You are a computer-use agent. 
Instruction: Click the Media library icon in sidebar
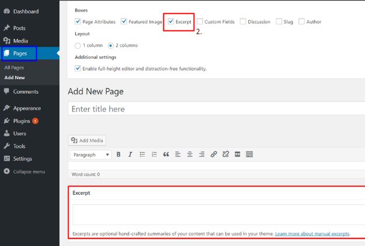(x=7, y=41)
